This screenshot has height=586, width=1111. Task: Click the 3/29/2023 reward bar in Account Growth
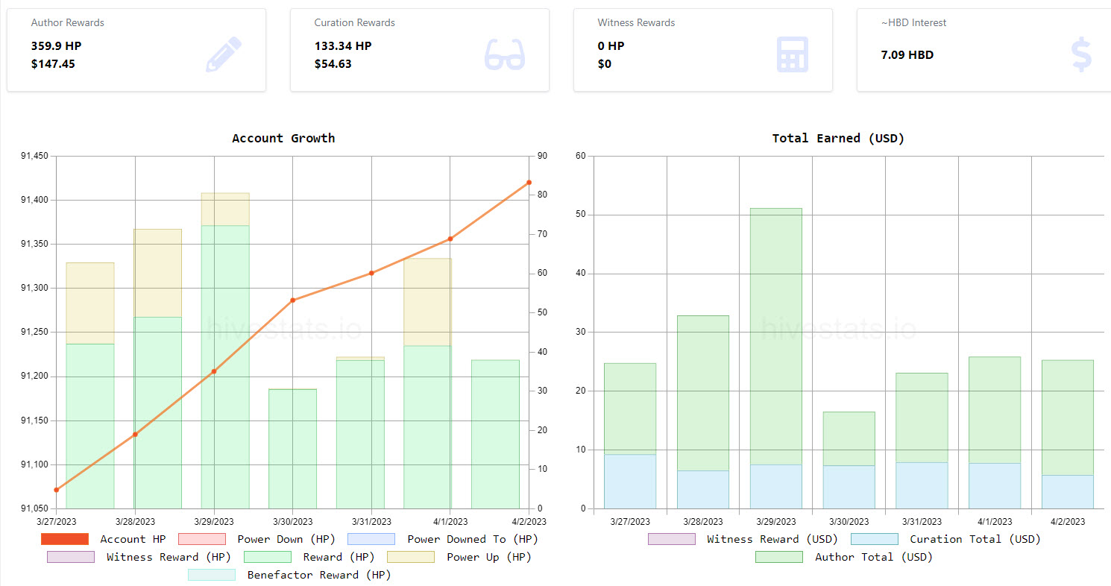[225, 367]
